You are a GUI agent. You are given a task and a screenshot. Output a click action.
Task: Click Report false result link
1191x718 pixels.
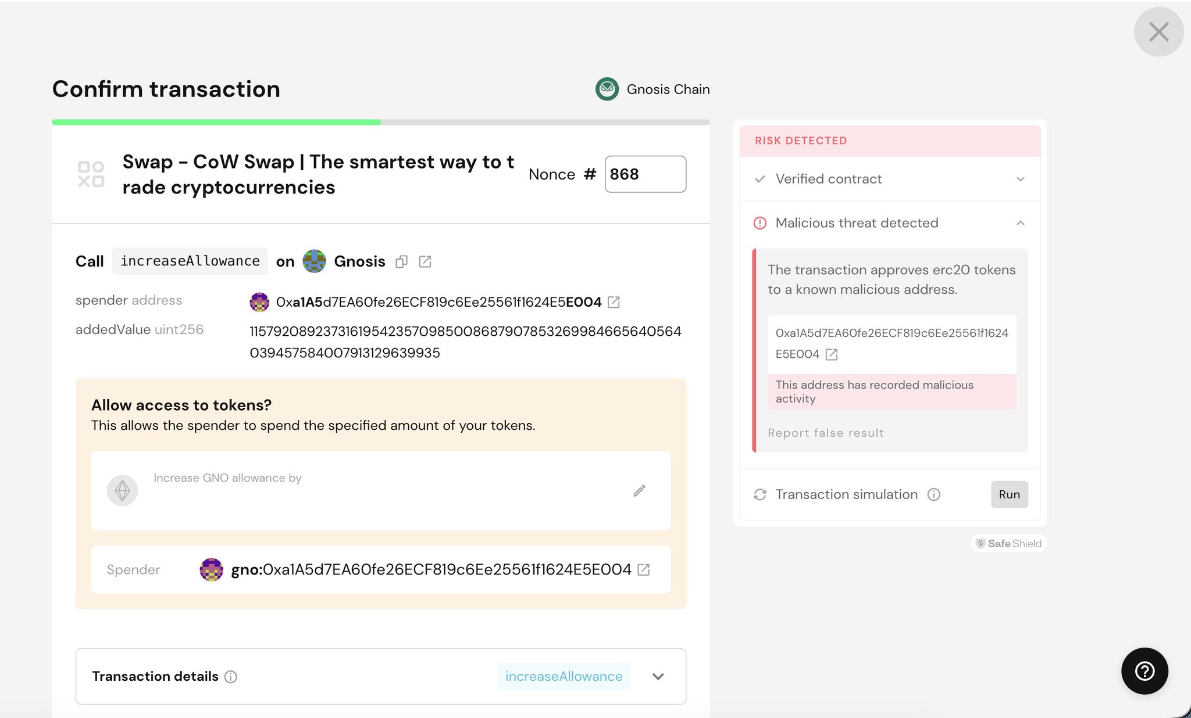click(x=826, y=433)
